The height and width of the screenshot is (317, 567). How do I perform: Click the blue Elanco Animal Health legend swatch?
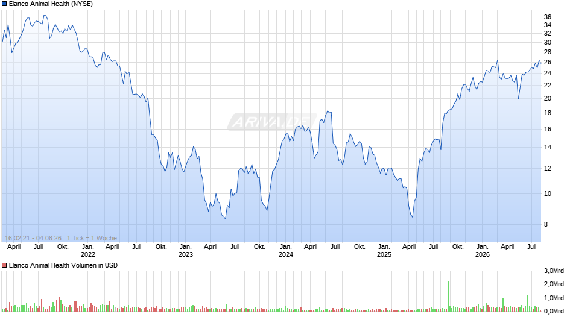click(x=4, y=4)
